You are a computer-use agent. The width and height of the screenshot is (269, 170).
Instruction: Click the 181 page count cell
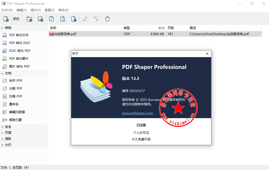[170, 34]
